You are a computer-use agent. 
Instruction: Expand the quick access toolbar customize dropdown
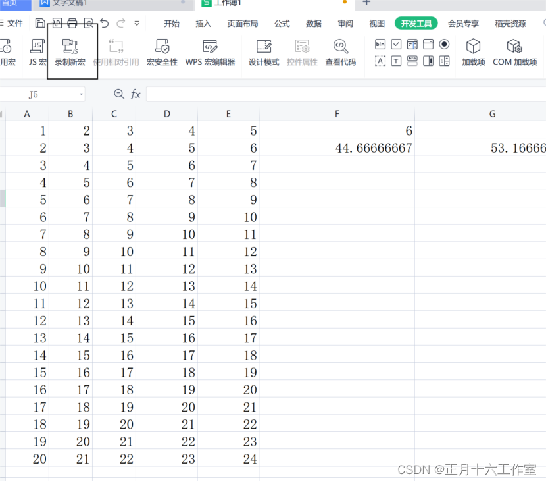point(137,23)
